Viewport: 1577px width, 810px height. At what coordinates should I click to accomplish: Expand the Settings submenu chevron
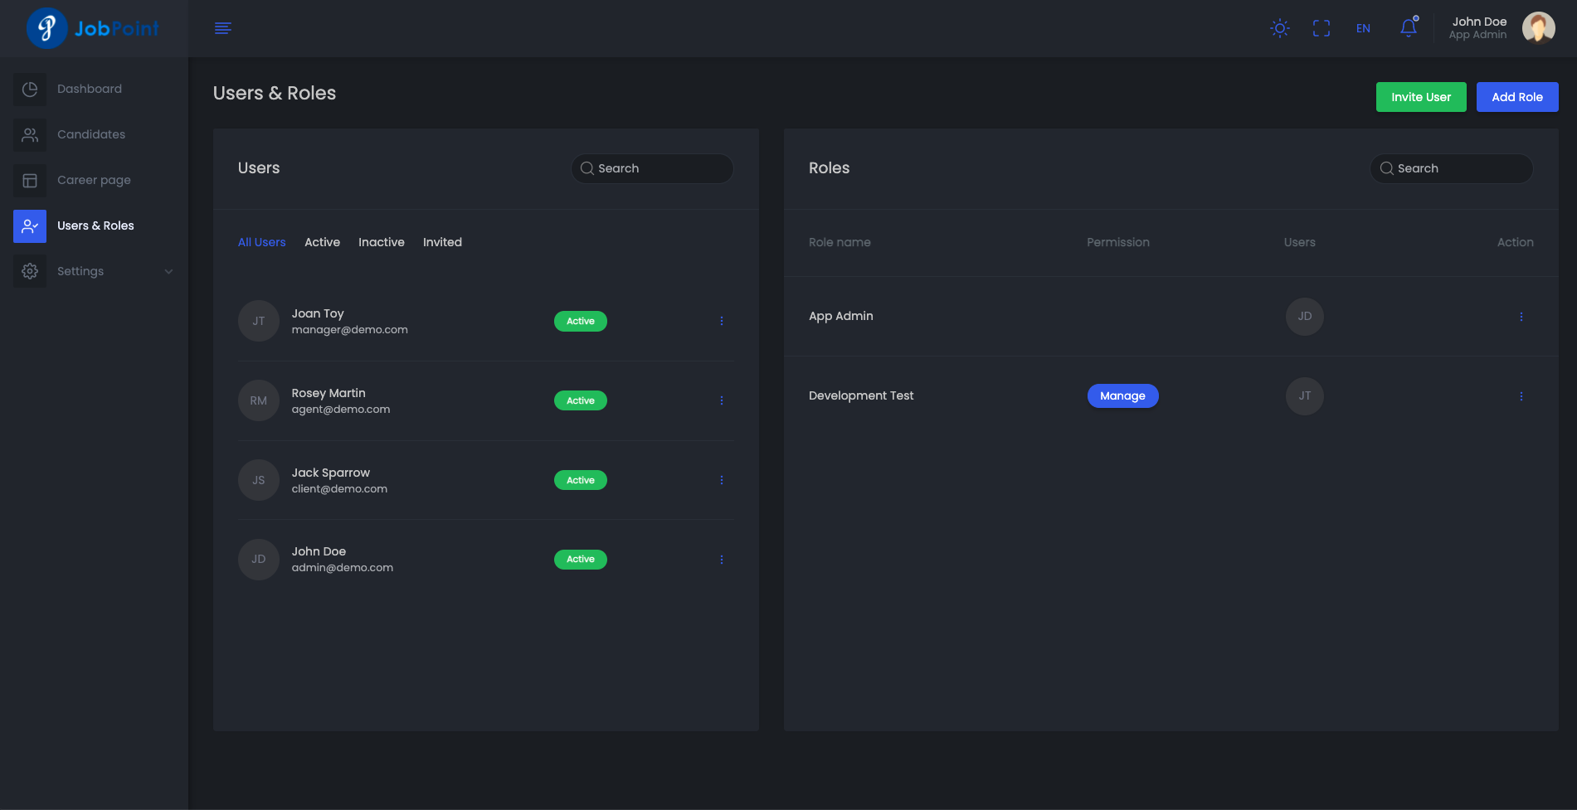[x=168, y=272]
